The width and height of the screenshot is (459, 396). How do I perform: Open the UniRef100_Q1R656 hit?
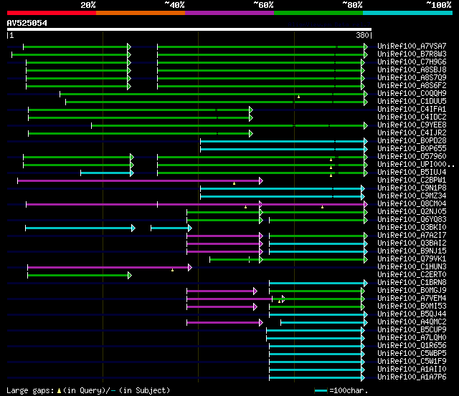click(x=412, y=346)
